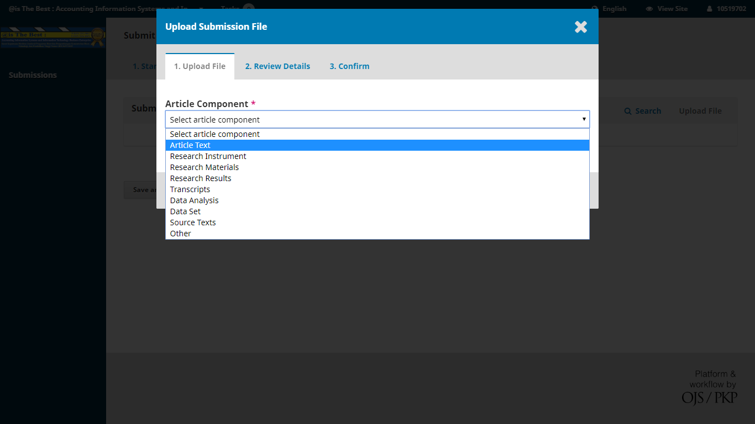Click the OJS / PKP platform logo
Image resolution: width=755 pixels, height=424 pixels.
point(710,386)
